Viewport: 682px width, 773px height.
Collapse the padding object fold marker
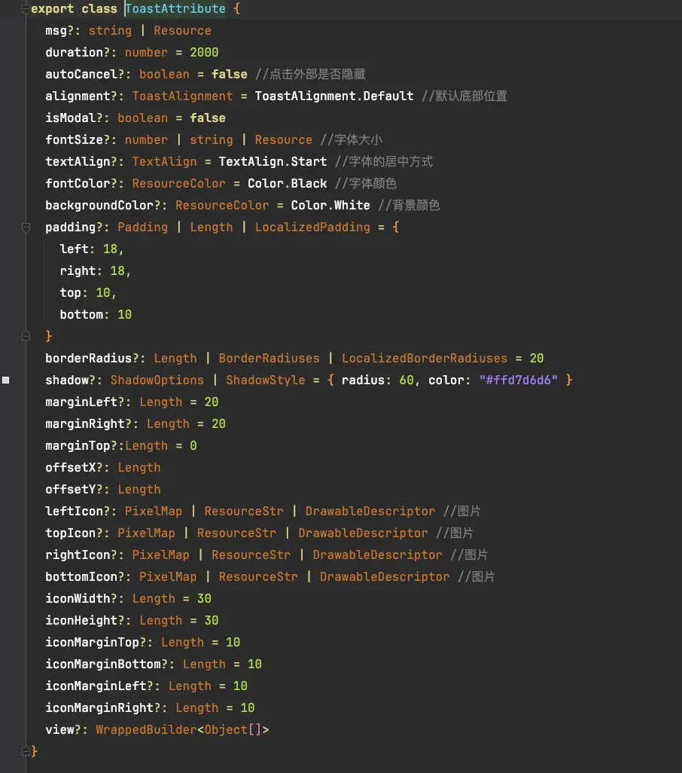(26, 227)
